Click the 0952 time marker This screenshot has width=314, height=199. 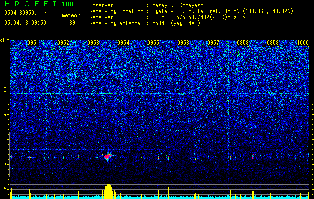63,43
